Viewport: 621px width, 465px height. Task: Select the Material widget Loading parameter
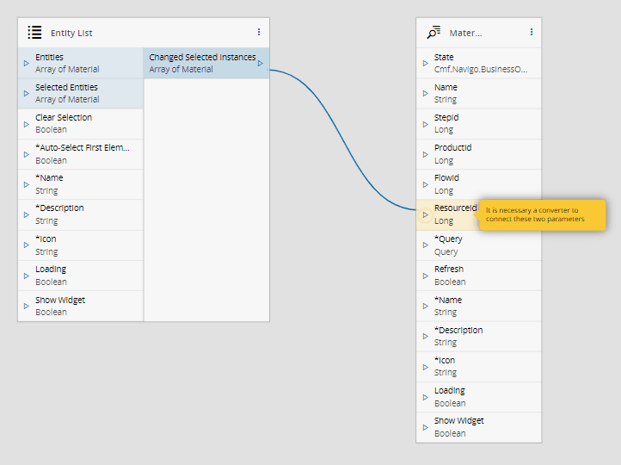click(478, 396)
